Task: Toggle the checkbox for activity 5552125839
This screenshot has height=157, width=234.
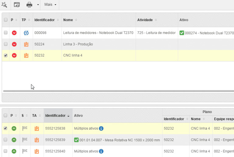Action: (5, 140)
